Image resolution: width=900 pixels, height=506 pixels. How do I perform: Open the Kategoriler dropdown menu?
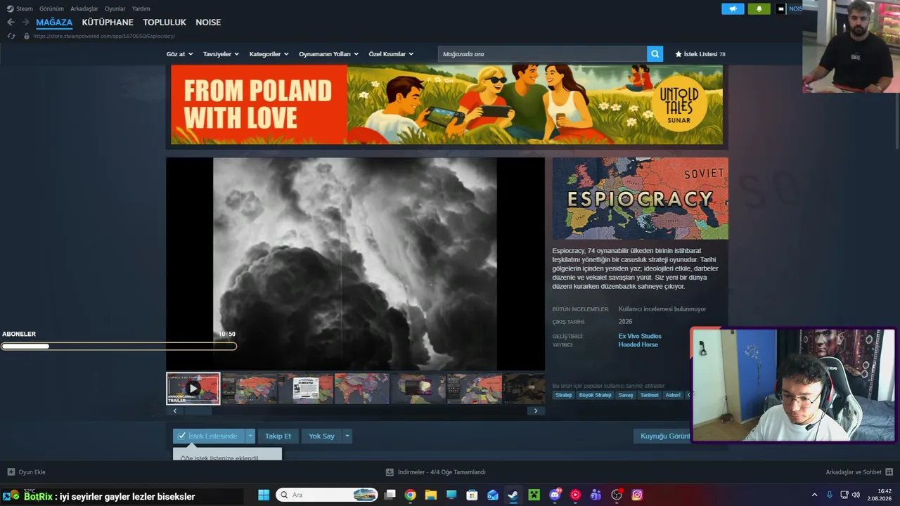269,54
